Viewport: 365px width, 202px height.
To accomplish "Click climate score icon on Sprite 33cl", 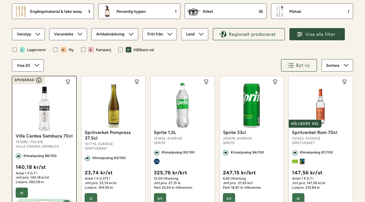I will pyautogui.click(x=226, y=153).
